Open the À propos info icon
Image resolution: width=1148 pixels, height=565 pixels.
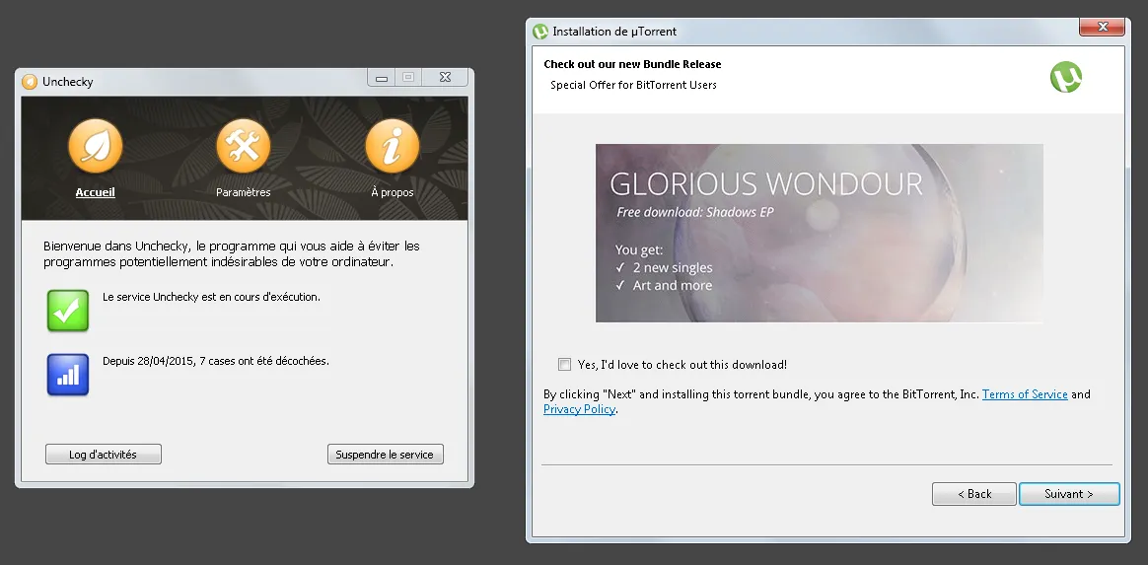(x=393, y=146)
